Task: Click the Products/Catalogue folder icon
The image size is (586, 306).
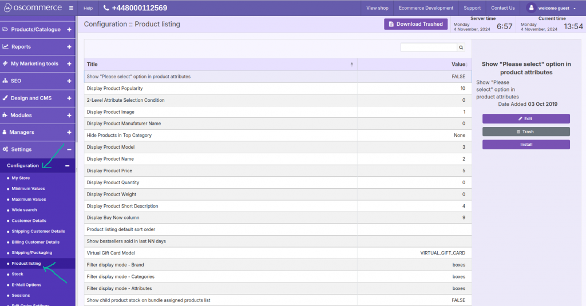Action: coord(5,29)
